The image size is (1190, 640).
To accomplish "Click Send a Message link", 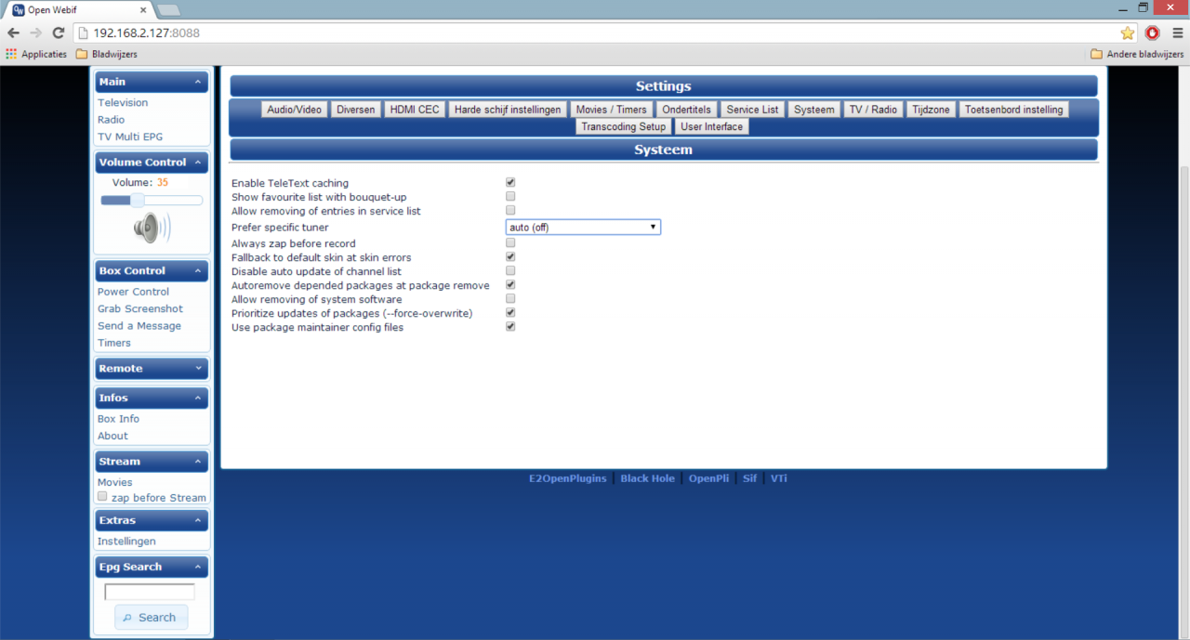I will tap(139, 326).
